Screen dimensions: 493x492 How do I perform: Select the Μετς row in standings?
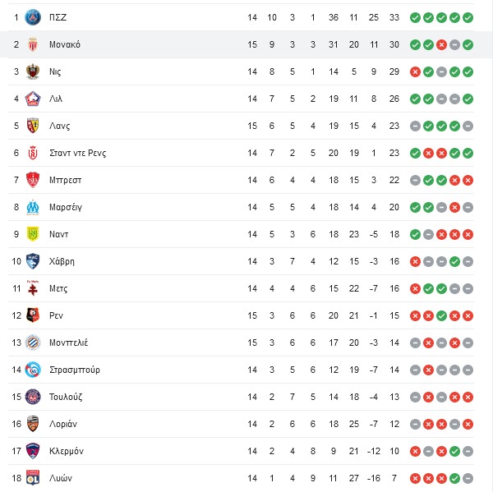[241, 288]
